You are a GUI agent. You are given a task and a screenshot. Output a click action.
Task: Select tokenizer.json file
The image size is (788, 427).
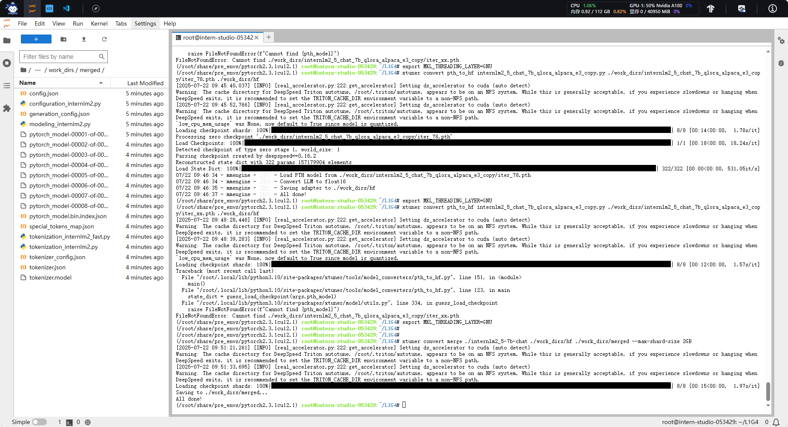click(92, 267)
